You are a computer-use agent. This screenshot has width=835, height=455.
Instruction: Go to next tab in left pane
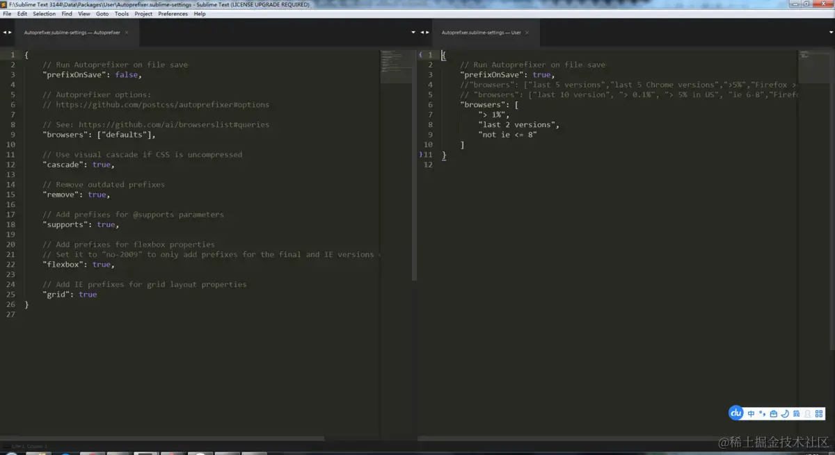(x=10, y=32)
